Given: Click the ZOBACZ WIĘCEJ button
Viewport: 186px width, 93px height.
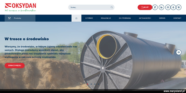Looking at the screenshot, I should (15, 65).
